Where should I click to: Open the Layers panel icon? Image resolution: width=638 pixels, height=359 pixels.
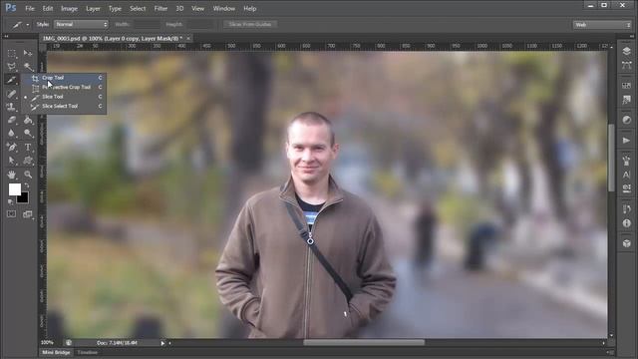[626, 51]
